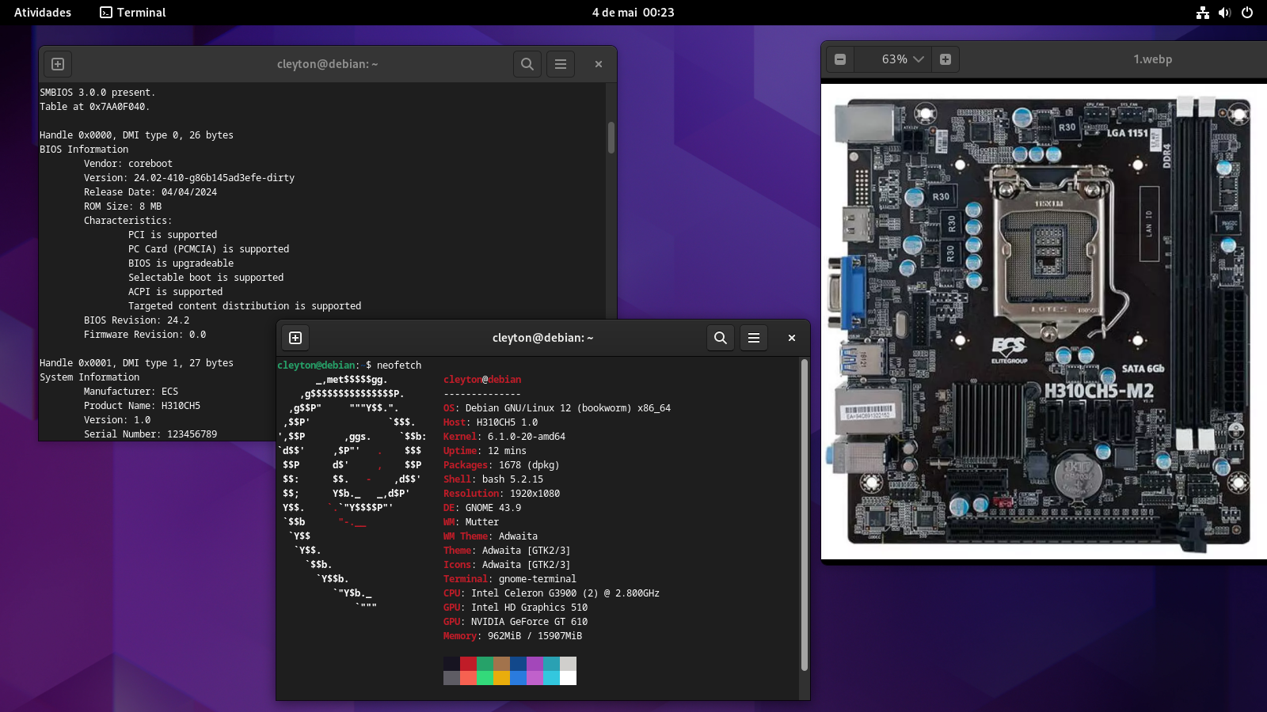
Task: Click 'OS: Debian GNU/Linux 12' line
Action: tap(557, 408)
